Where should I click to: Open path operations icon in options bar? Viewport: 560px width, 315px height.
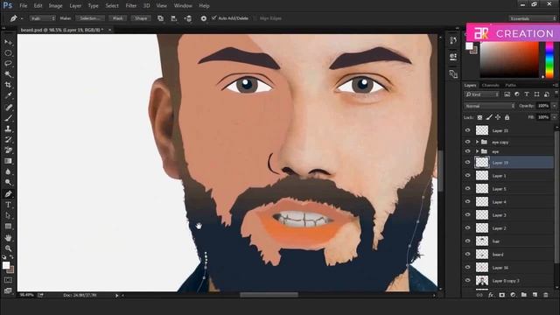pos(160,18)
